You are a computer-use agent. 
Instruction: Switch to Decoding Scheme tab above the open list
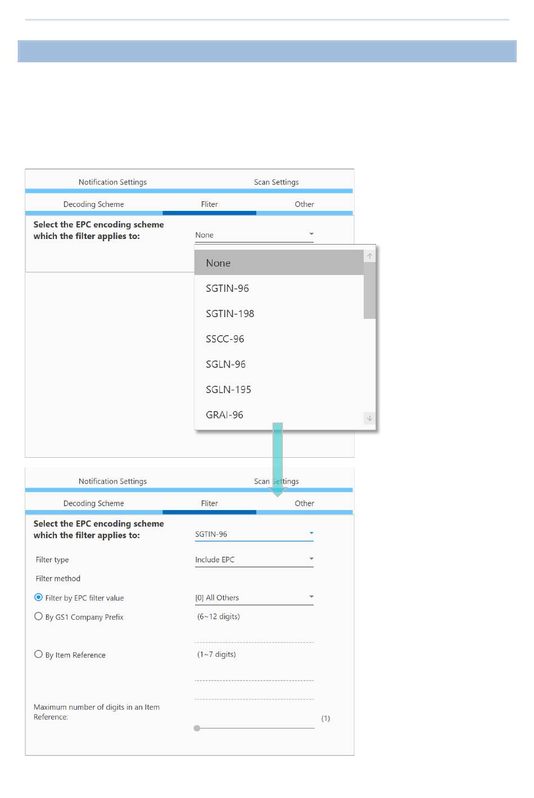(93, 204)
